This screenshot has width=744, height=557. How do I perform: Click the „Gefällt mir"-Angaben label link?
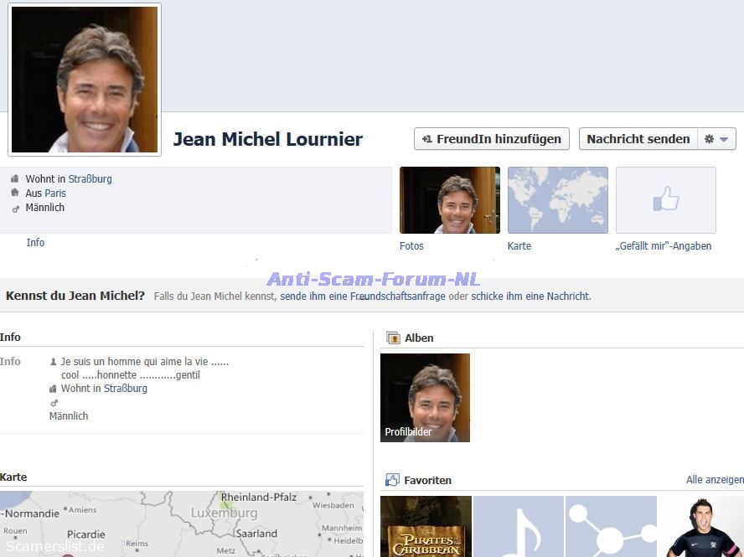[663, 246]
